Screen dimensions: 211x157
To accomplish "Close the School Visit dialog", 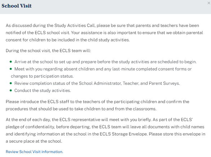I will click(209, 3).
